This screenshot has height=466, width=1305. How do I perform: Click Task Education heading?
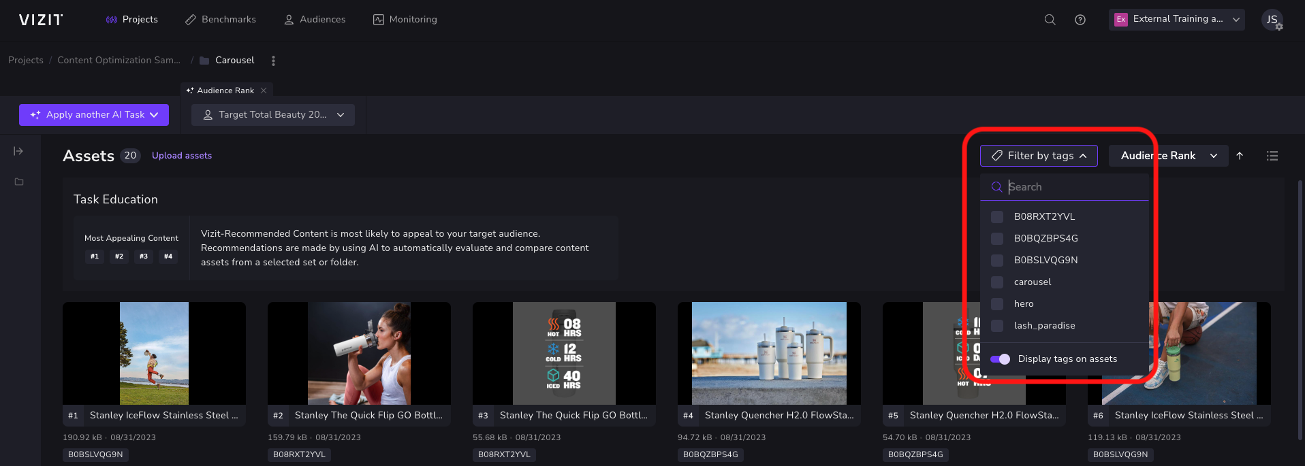116,199
